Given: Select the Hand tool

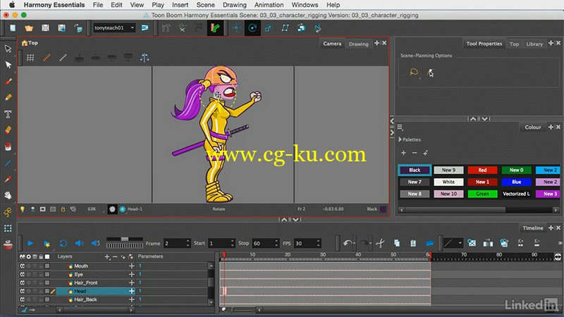Looking at the screenshot, I should tap(8, 195).
